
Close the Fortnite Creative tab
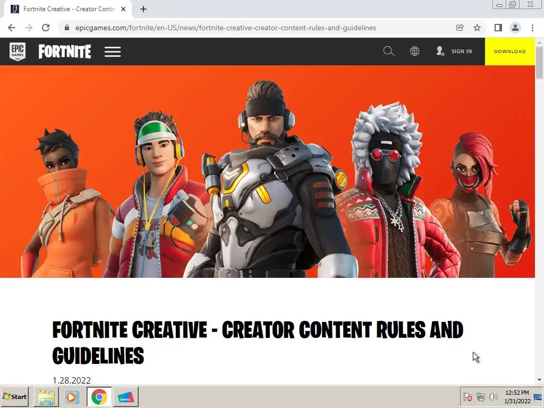click(123, 9)
